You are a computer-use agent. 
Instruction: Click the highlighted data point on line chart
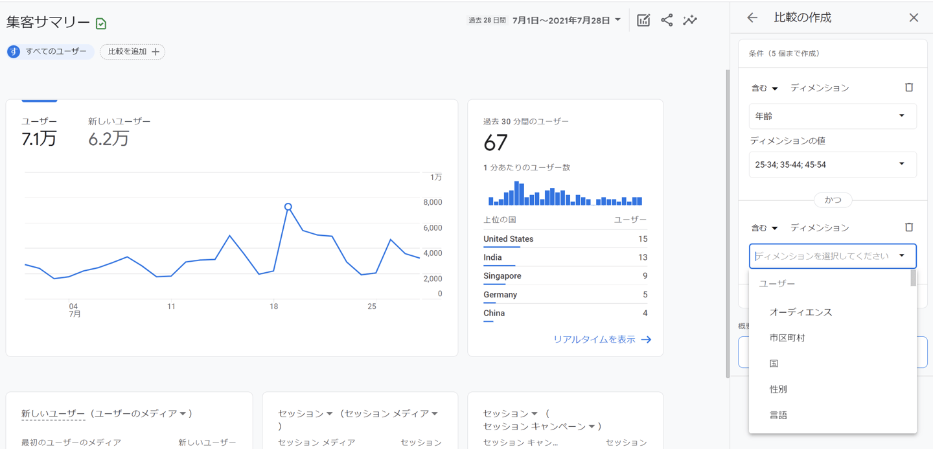click(288, 207)
